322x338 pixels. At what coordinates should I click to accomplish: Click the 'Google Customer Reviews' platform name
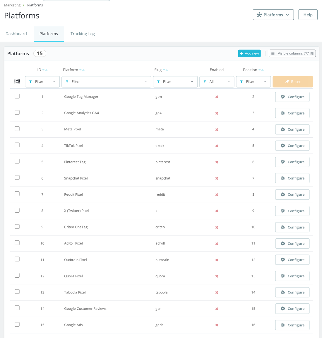(85, 309)
